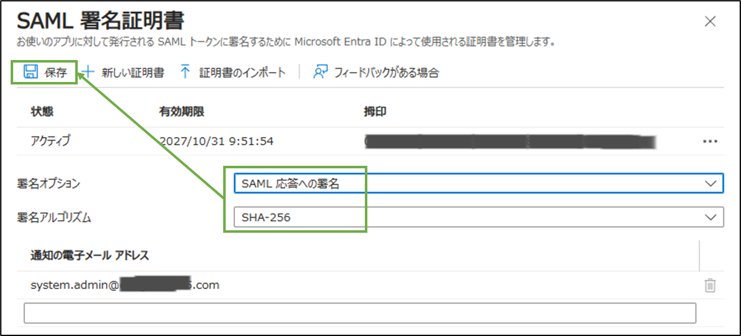Open the three-dots menu for the active certificate
Viewport: 741px width, 336px height.
tap(710, 141)
